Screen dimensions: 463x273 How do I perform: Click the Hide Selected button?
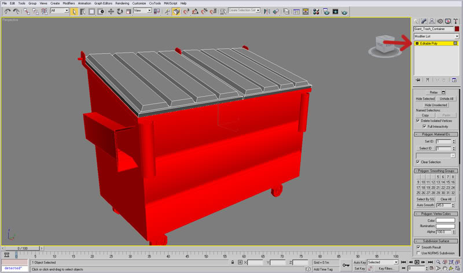point(425,98)
